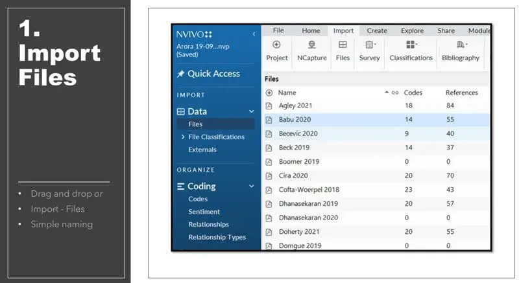The image size is (519, 283).
Task: Expand File Classifications tree node
Action: click(x=183, y=137)
